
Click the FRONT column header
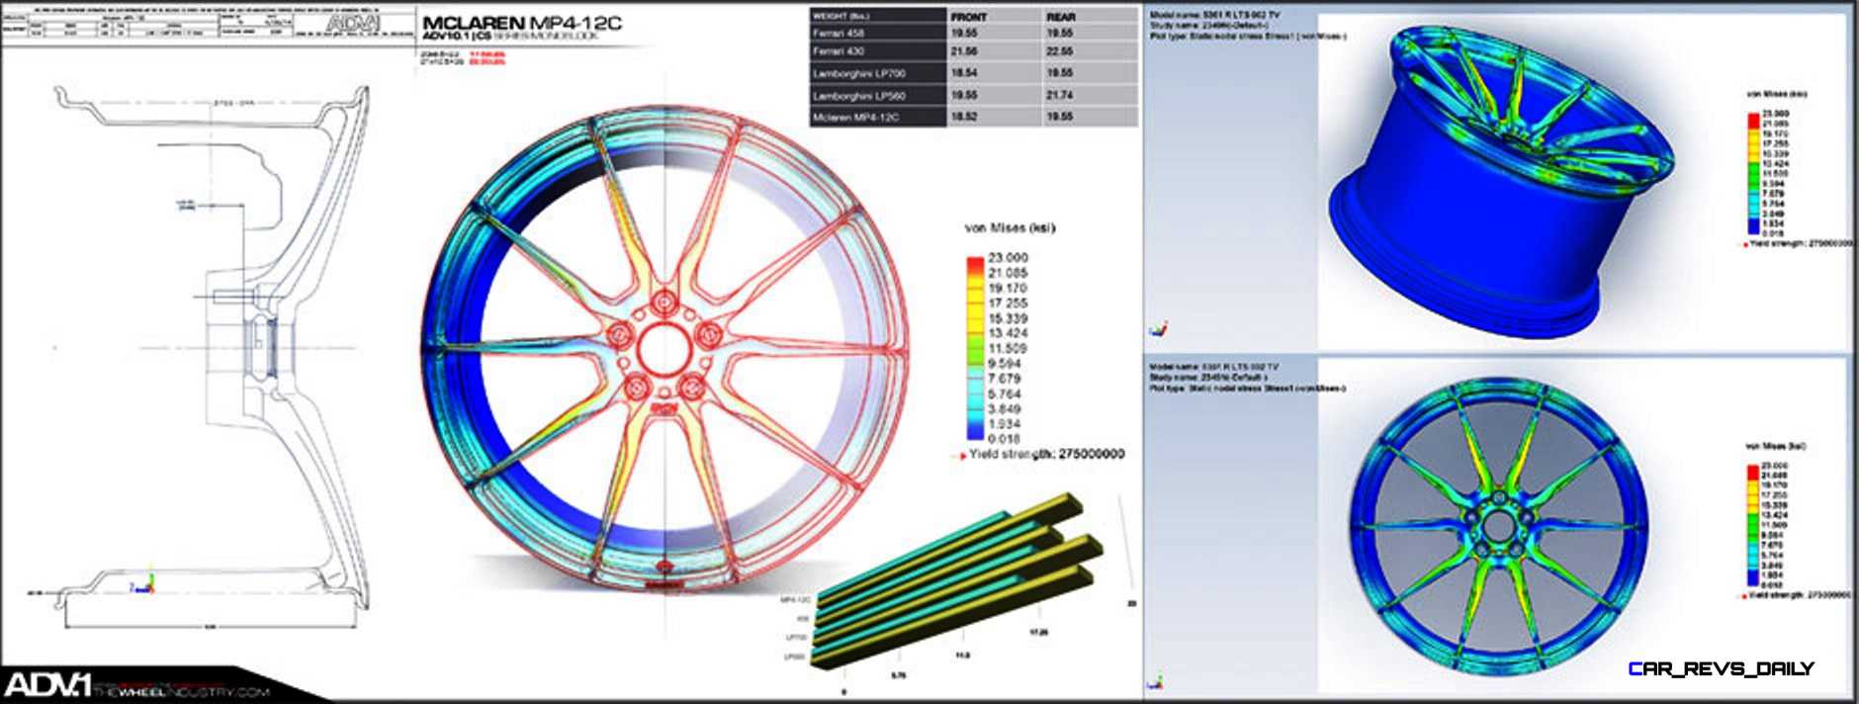(x=969, y=17)
